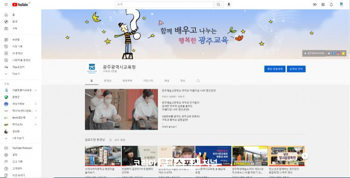Open the Settings gear in sidebar
This screenshot has width=350, height=178.
coord(6,155)
